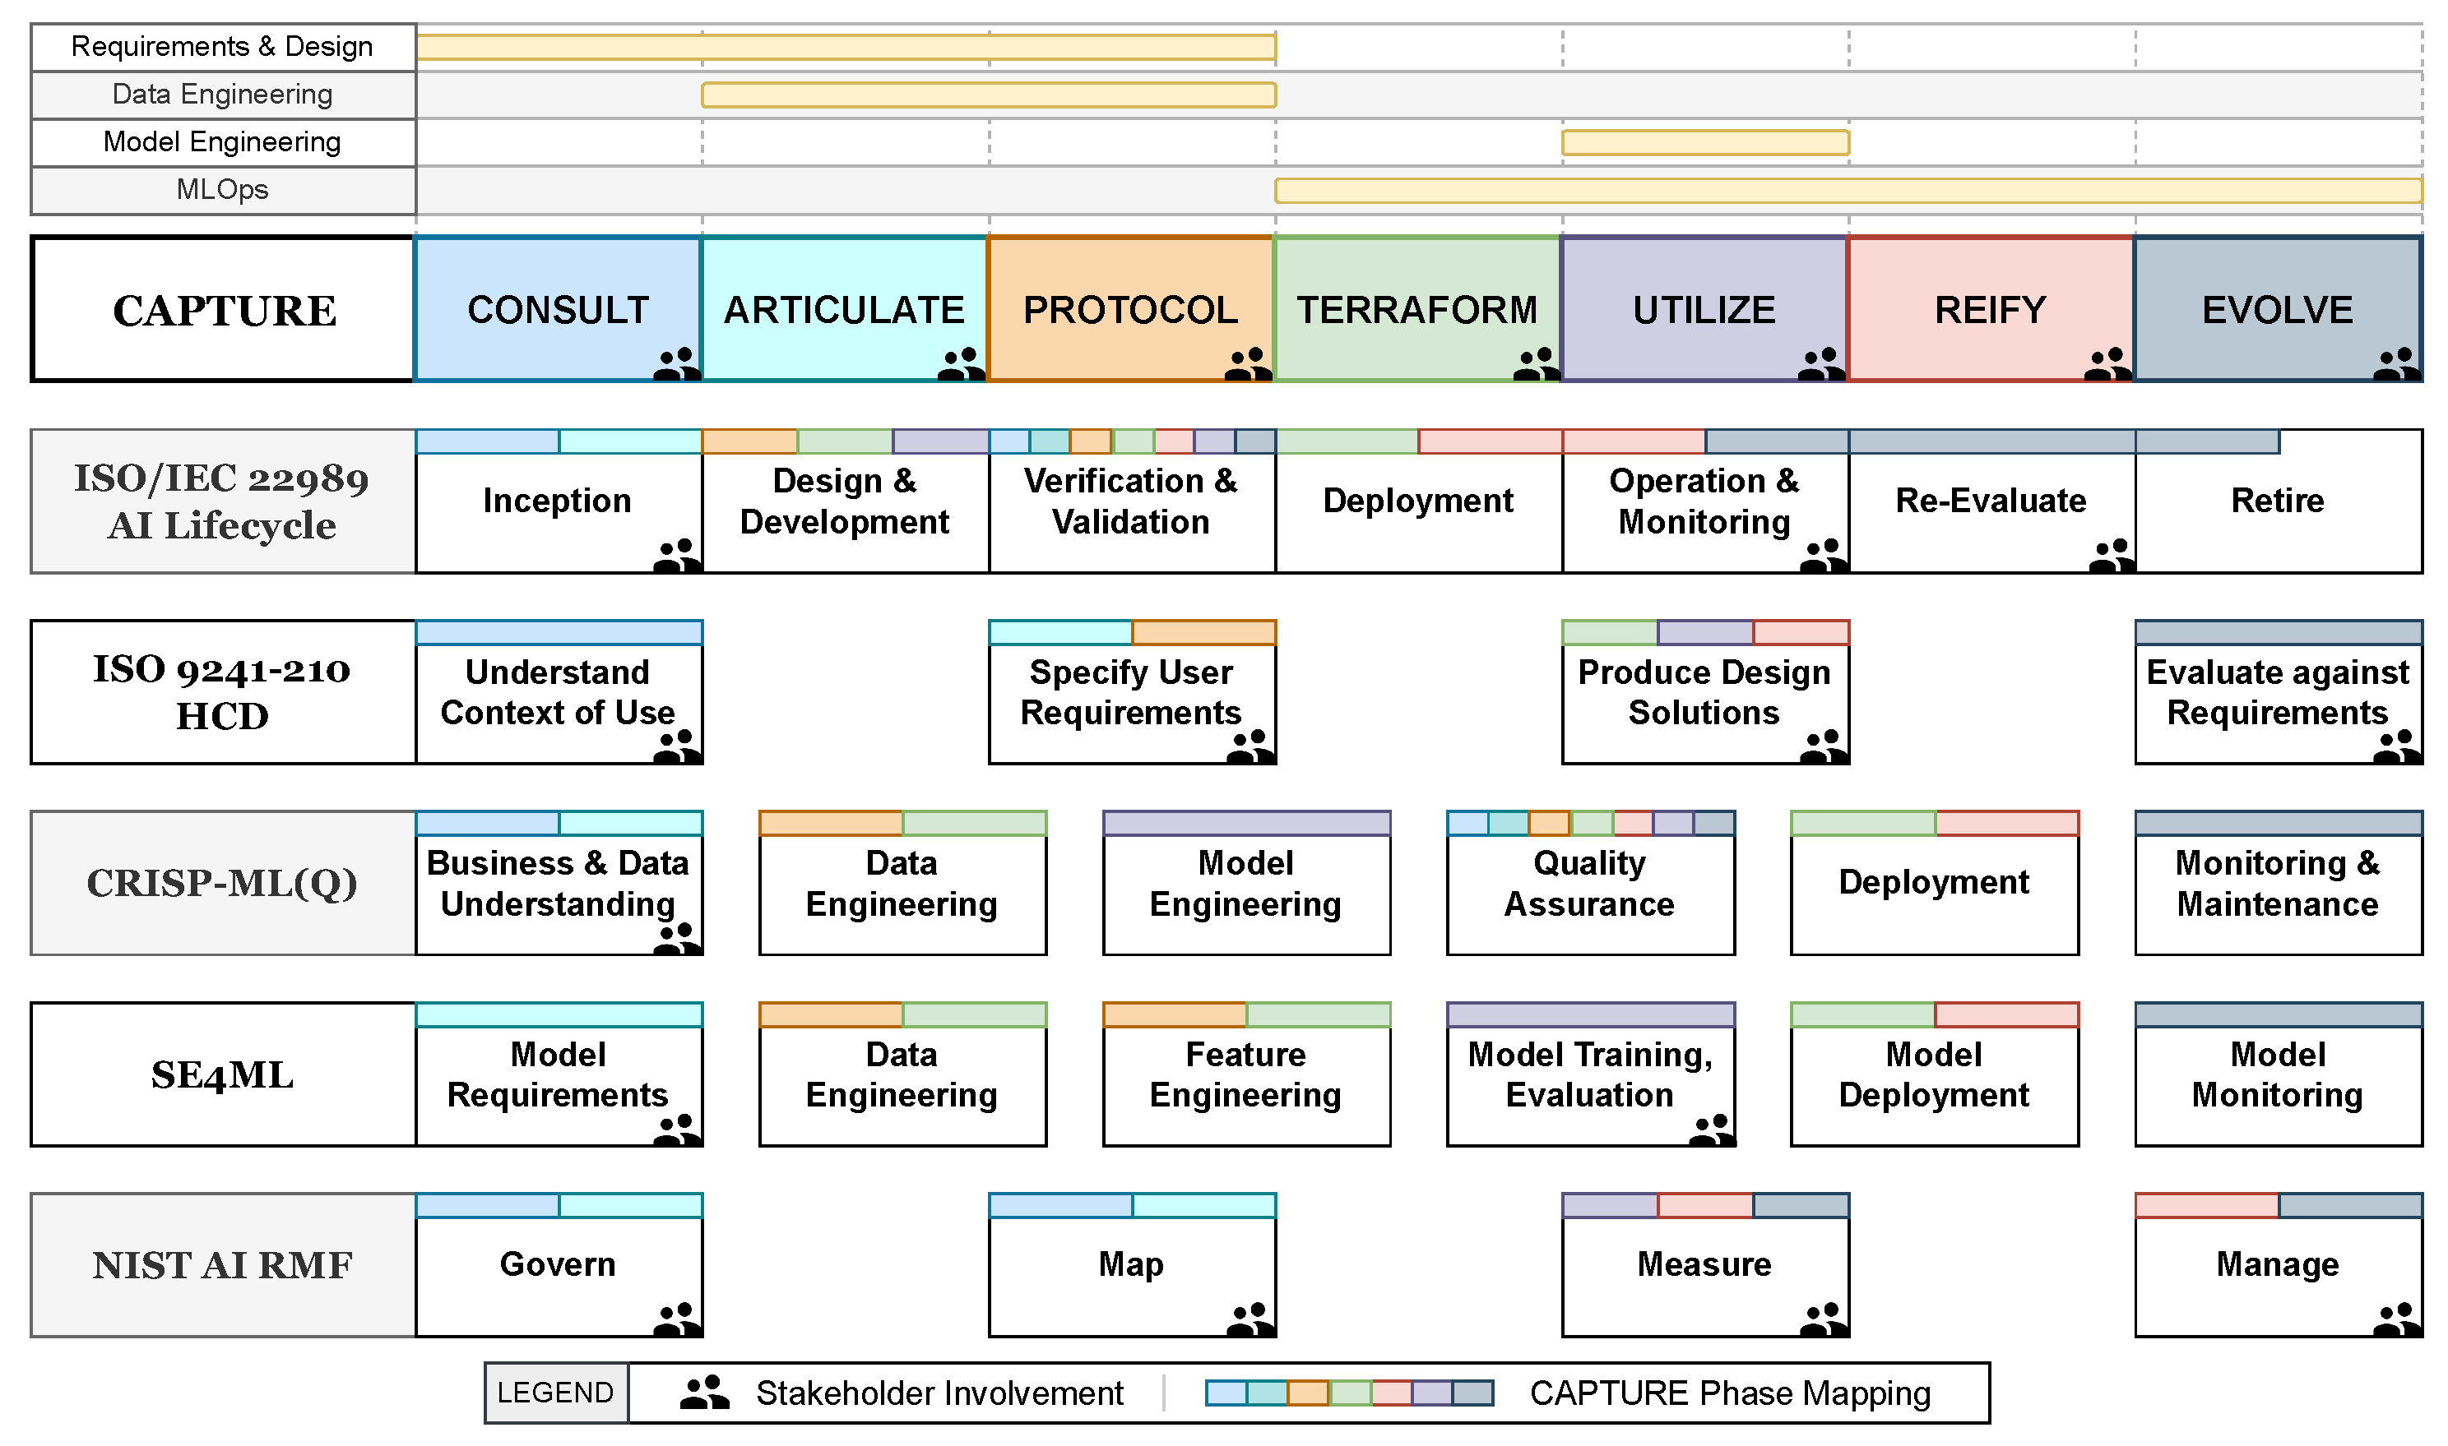Click the ISO/IEC 22989 AI Lifecycle row label
The width and height of the screenshot is (2448, 1446).
click(x=223, y=501)
